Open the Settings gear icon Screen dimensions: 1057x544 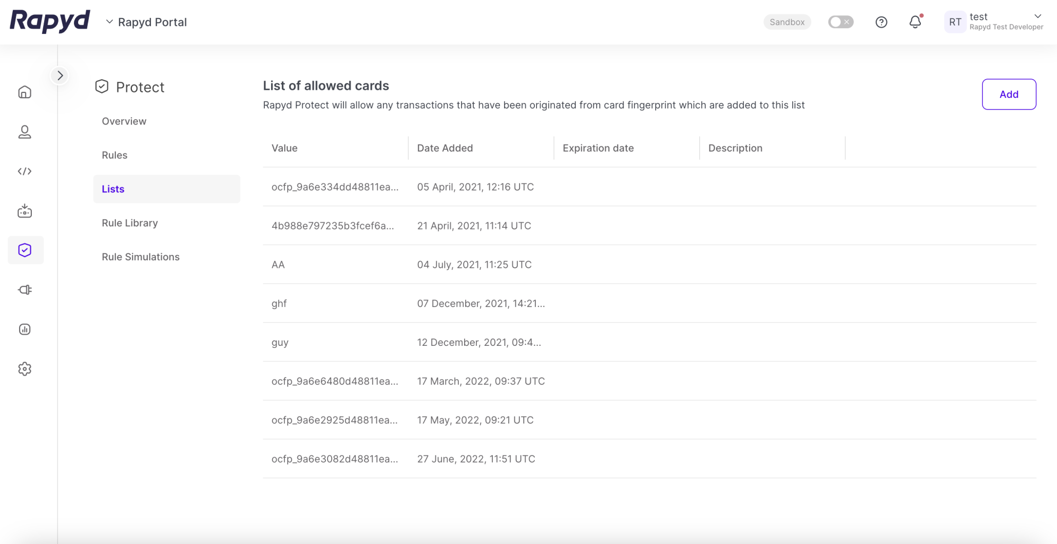point(25,369)
